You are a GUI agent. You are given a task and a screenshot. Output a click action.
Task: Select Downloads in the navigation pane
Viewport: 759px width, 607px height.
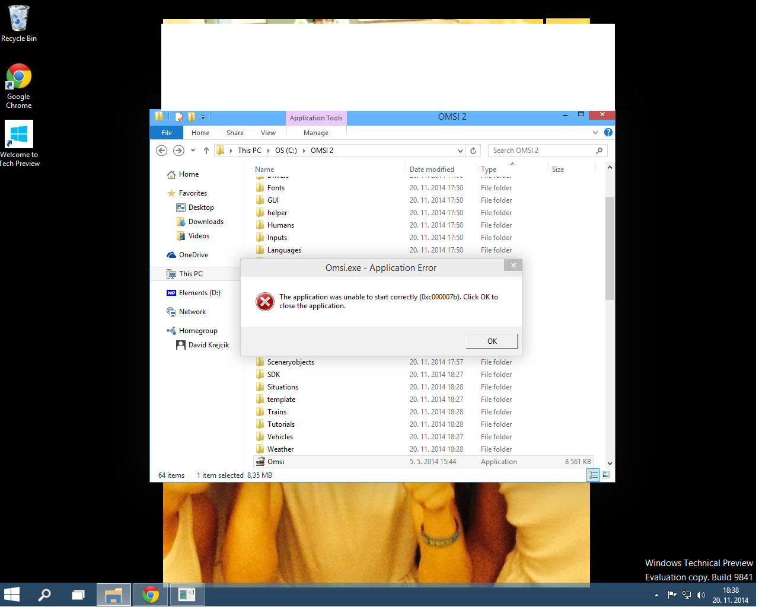[206, 222]
